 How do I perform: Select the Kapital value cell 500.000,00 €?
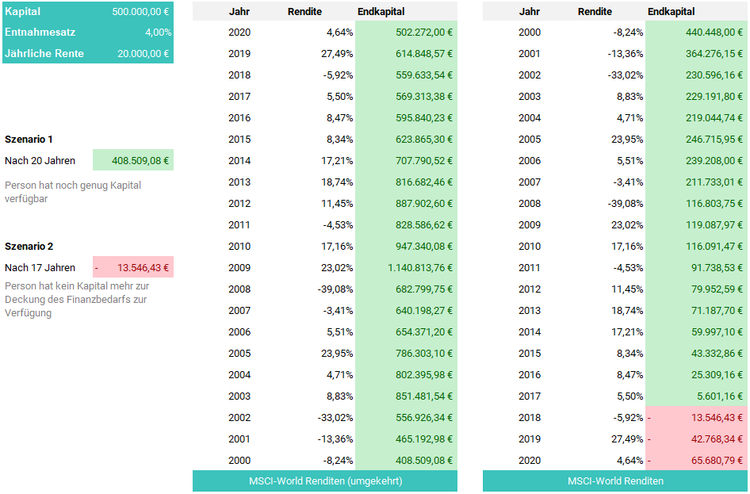(x=141, y=12)
